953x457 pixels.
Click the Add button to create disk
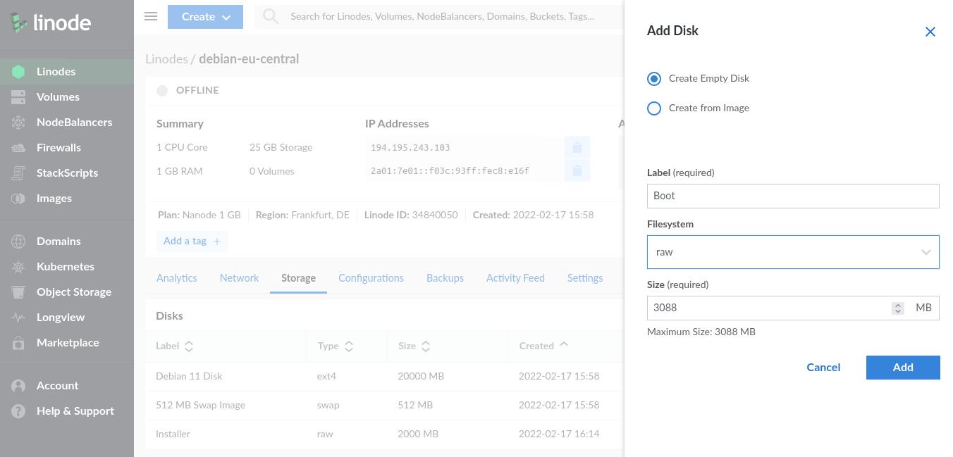(x=903, y=368)
